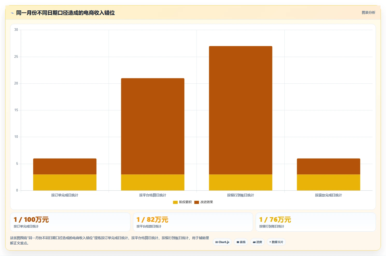This screenshot has width=386, height=256.
Task: Select the brown bar segment for 按平台结算日统计
Action: (153, 126)
